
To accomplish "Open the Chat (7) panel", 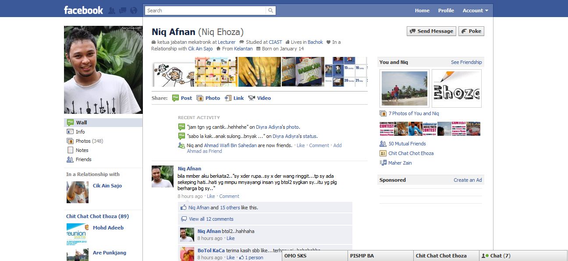I will coord(523,256).
